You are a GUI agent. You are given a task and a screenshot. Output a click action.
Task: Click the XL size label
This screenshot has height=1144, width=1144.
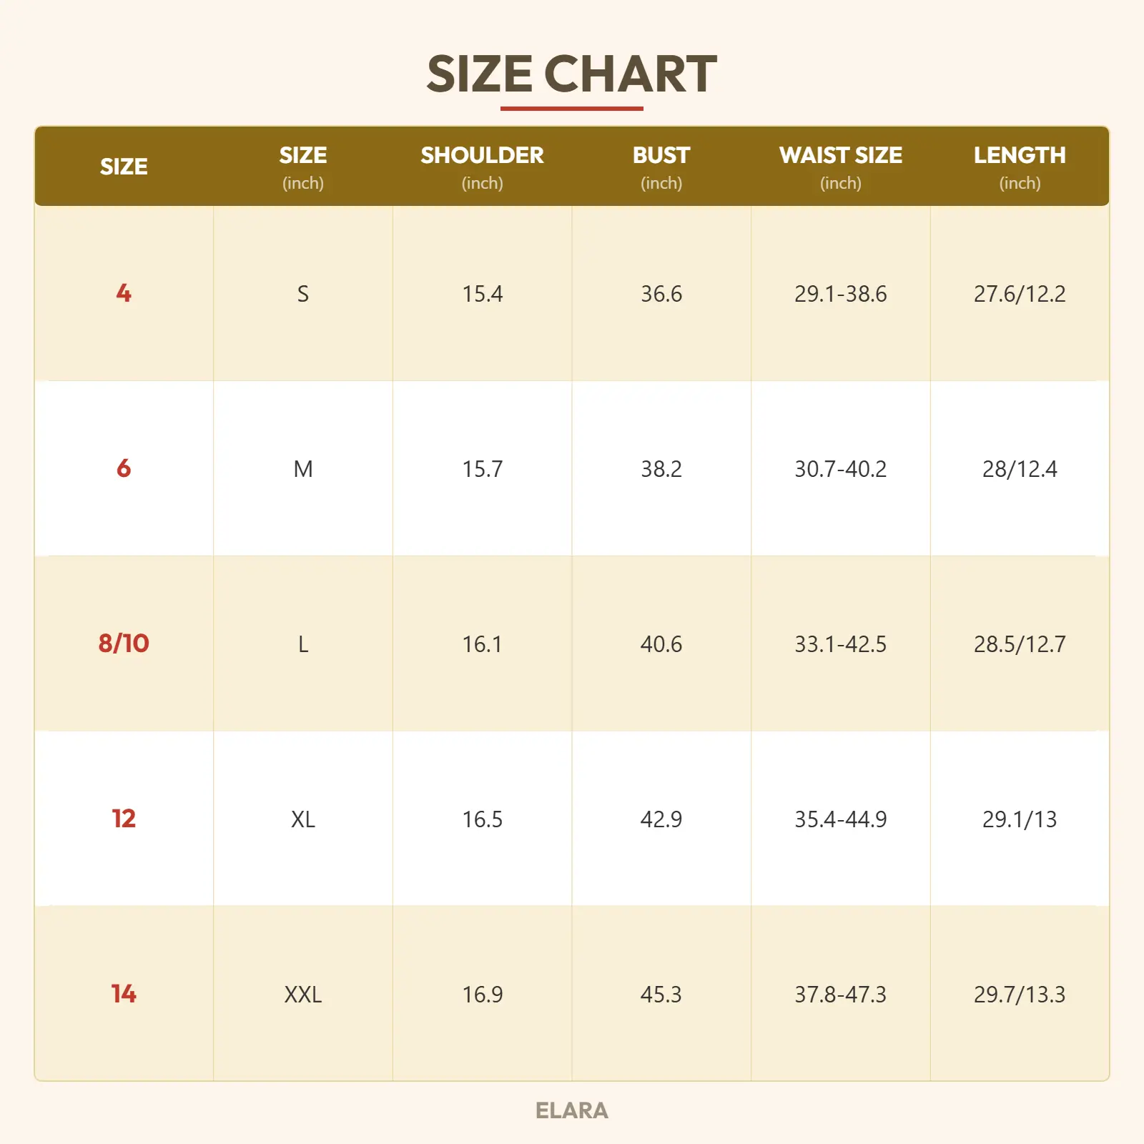(x=303, y=819)
